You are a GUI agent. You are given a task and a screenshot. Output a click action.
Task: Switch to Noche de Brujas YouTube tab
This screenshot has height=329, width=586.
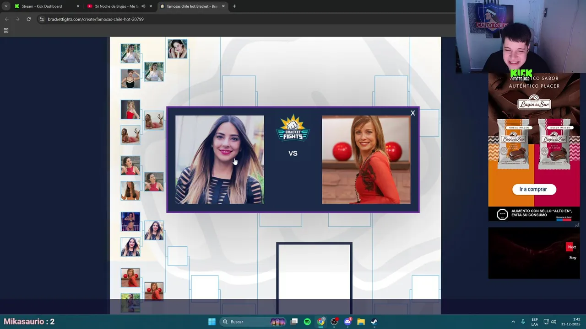pos(116,6)
